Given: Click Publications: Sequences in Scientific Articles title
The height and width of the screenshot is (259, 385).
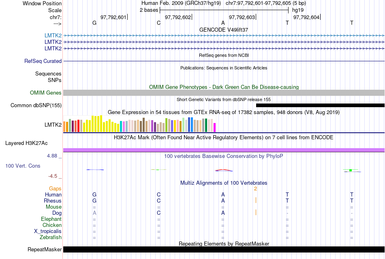Looking at the screenshot, I should point(224,68).
